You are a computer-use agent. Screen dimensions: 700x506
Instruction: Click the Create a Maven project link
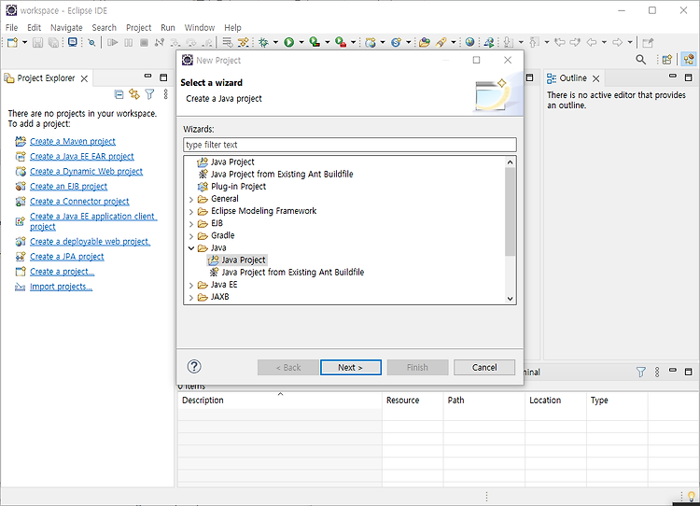coord(72,142)
